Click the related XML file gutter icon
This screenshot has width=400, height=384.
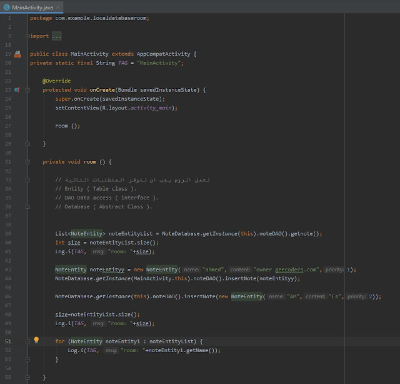(x=17, y=54)
